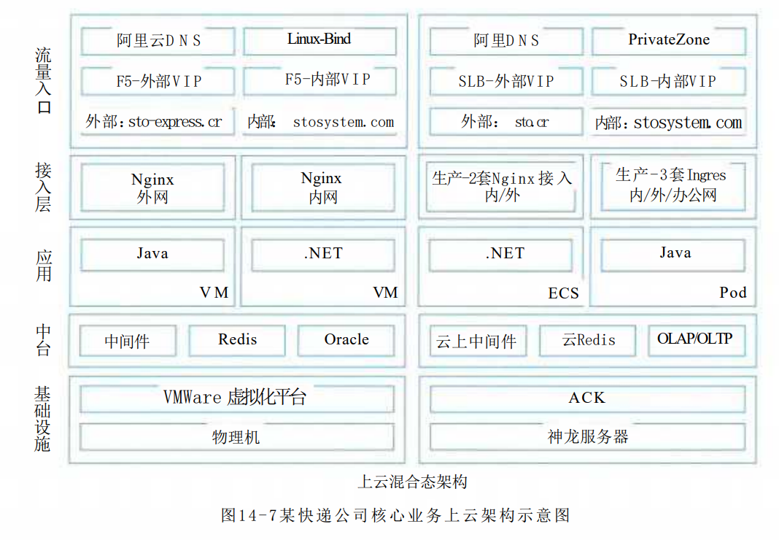Screen dimensions: 779x540
Task: Select the 云上中间件 box
Action: pyautogui.click(x=478, y=341)
